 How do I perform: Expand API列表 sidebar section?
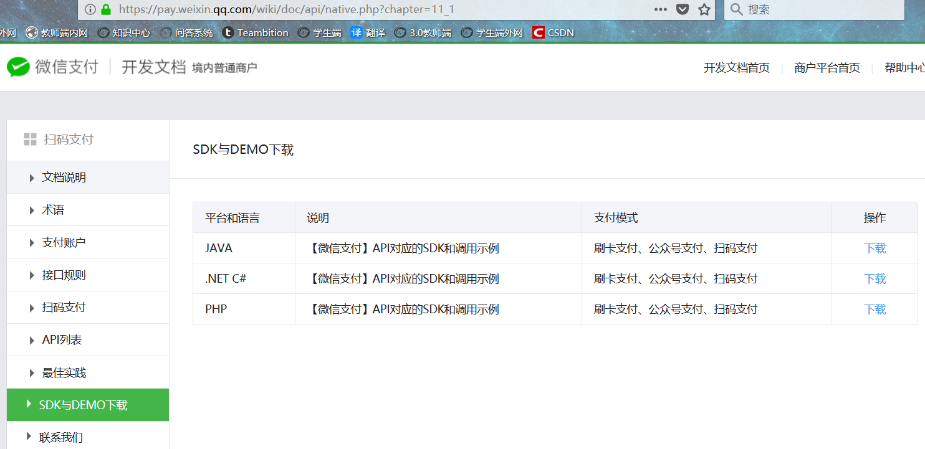coord(88,340)
